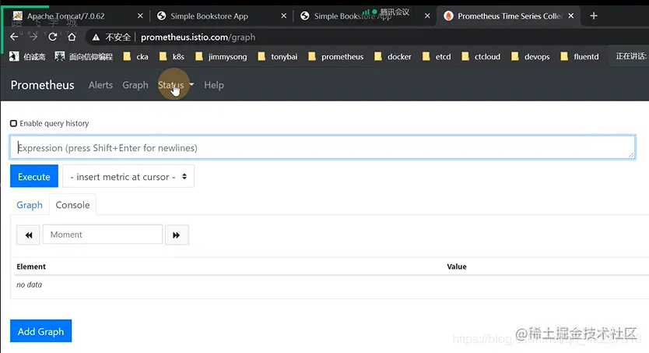Click the Value column header
The width and height of the screenshot is (649, 353).
pyautogui.click(x=457, y=267)
